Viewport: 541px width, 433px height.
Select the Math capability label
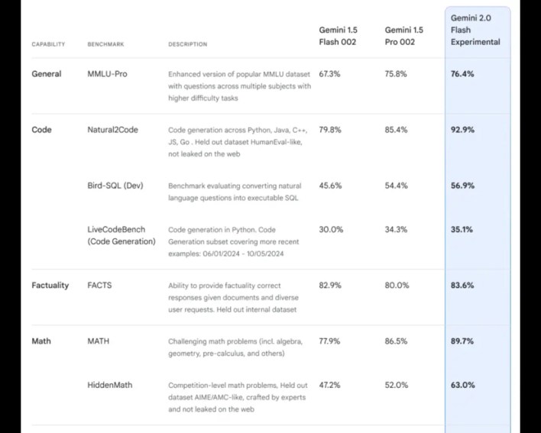(41, 341)
